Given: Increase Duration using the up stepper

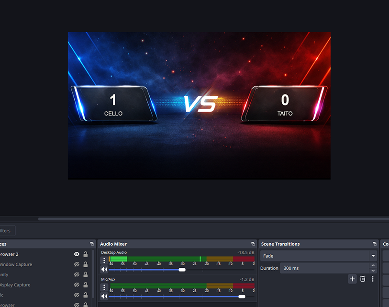Looking at the screenshot, I should pos(373,265).
